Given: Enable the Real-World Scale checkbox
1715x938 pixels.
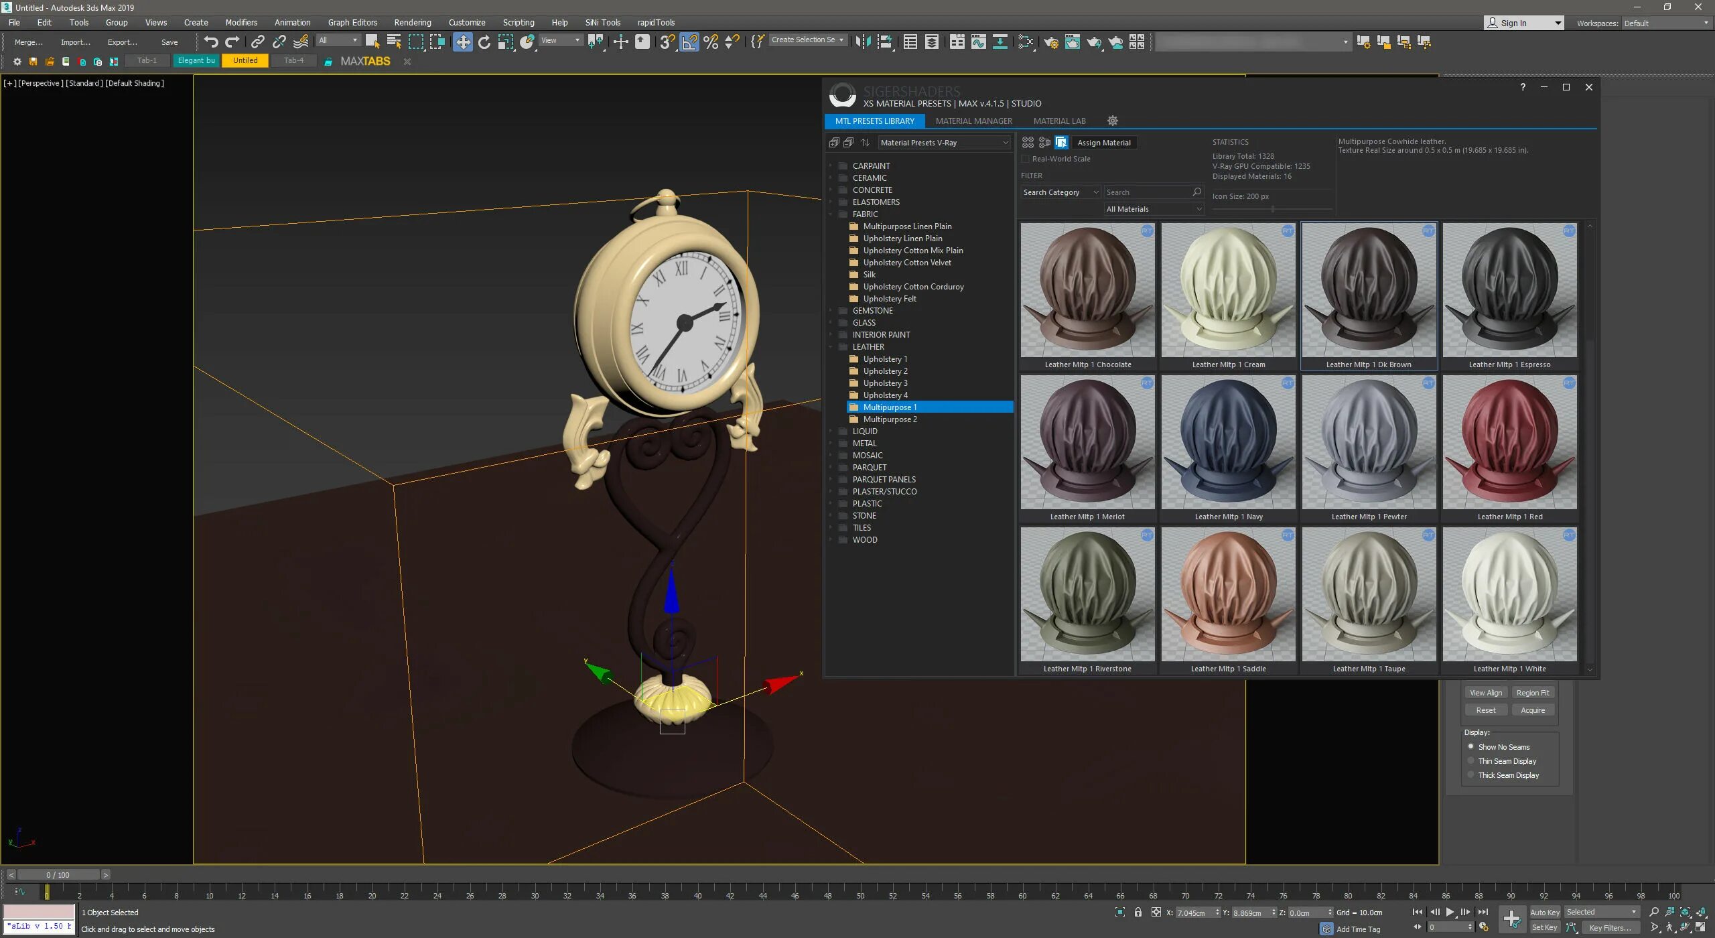Looking at the screenshot, I should [1025, 159].
